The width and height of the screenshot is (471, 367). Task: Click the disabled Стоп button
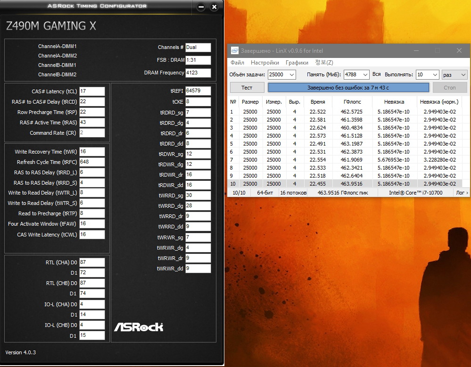(x=450, y=88)
